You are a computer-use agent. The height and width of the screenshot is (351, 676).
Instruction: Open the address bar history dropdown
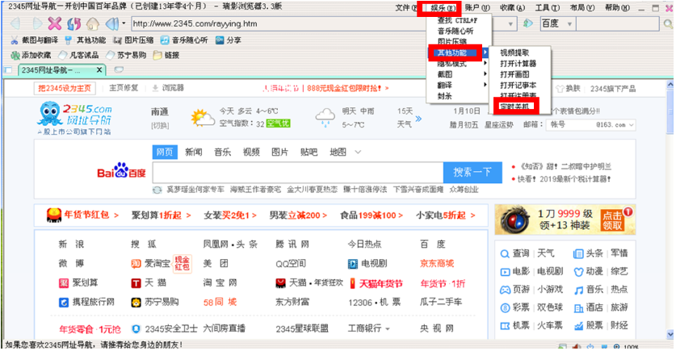(510, 24)
